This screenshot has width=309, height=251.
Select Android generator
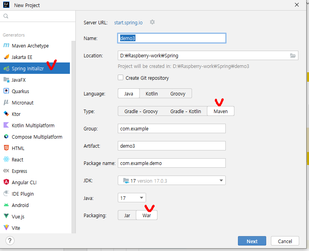point(35,205)
